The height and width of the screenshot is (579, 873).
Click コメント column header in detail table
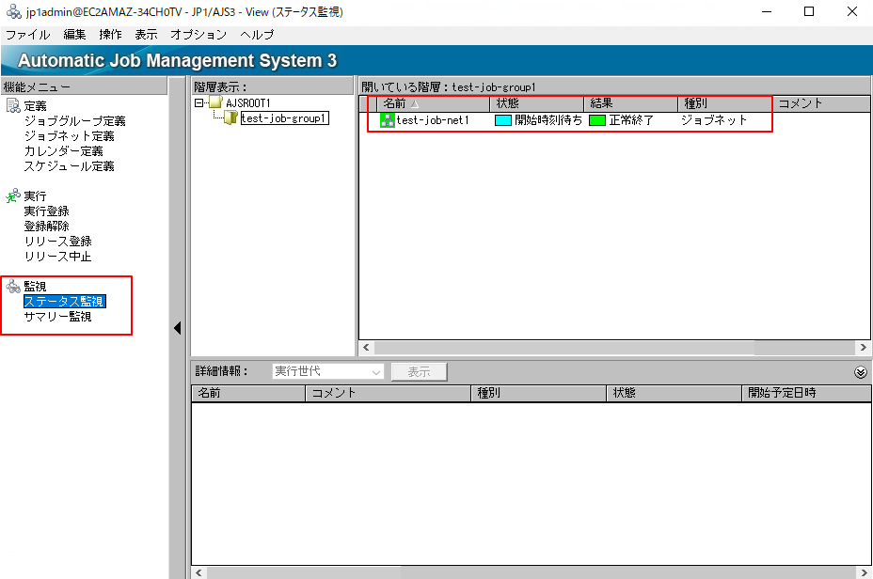[x=389, y=393]
